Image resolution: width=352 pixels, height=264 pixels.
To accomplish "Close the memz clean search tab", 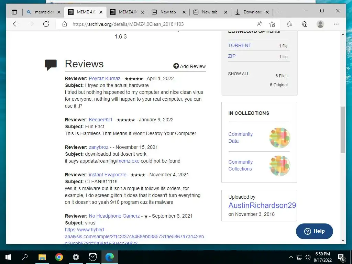I will point(59,12).
